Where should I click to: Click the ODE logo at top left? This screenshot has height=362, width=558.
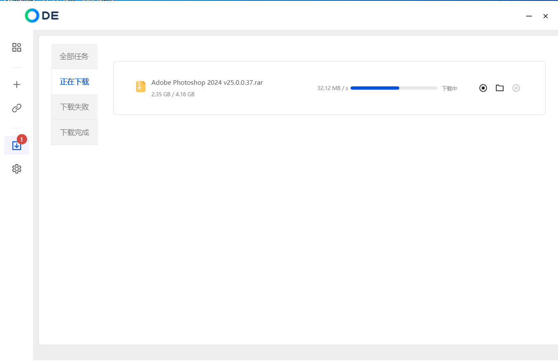[x=42, y=16]
